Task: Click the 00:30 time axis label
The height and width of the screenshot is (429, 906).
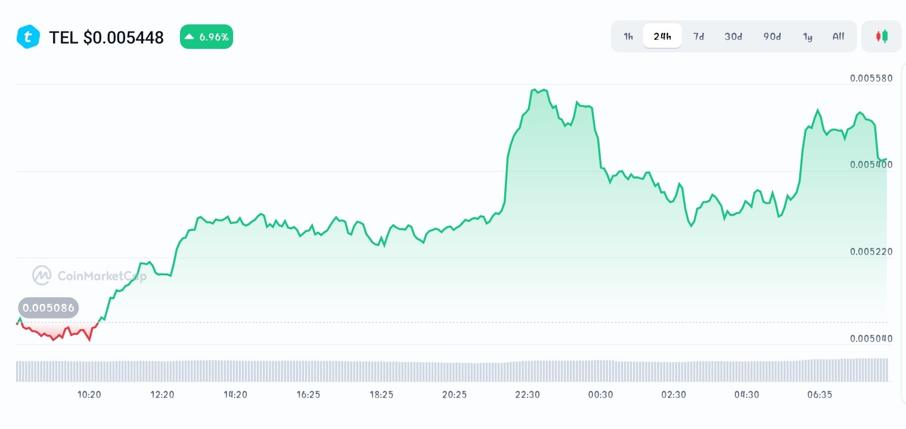Action: click(600, 394)
